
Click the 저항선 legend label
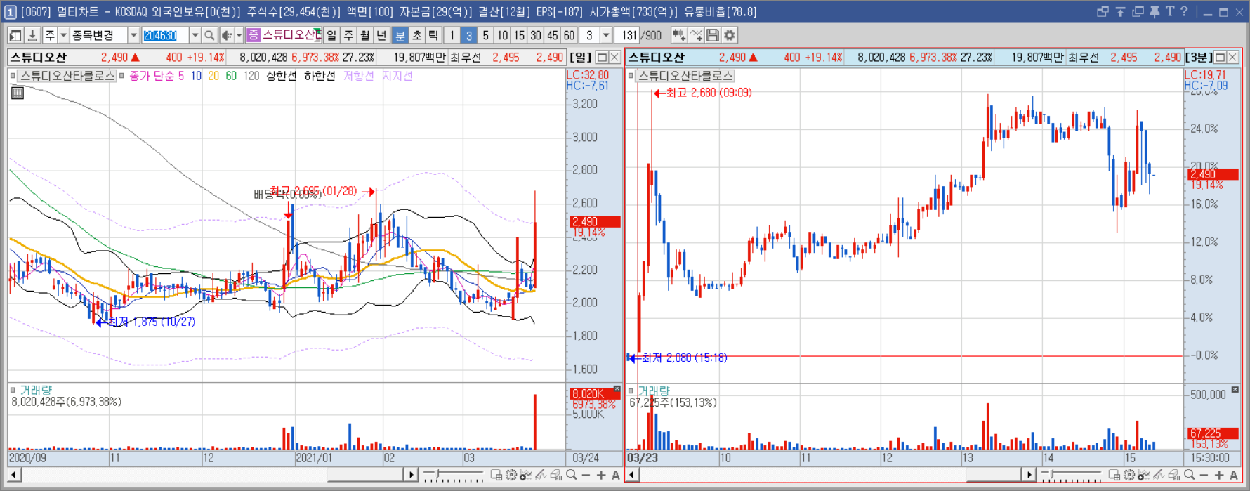pyautogui.click(x=358, y=76)
